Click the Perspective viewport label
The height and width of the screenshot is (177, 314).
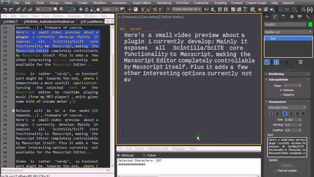(x=131, y=17)
